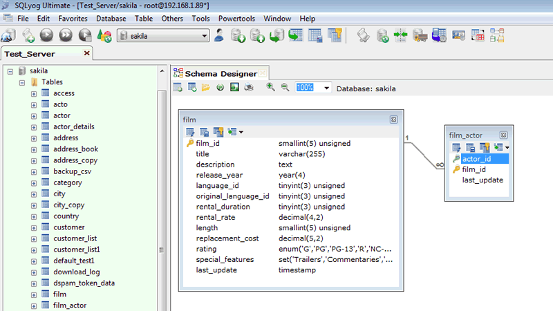Click new canvas icon in Schema Designer
This screenshot has height=311, width=553.
(178, 88)
